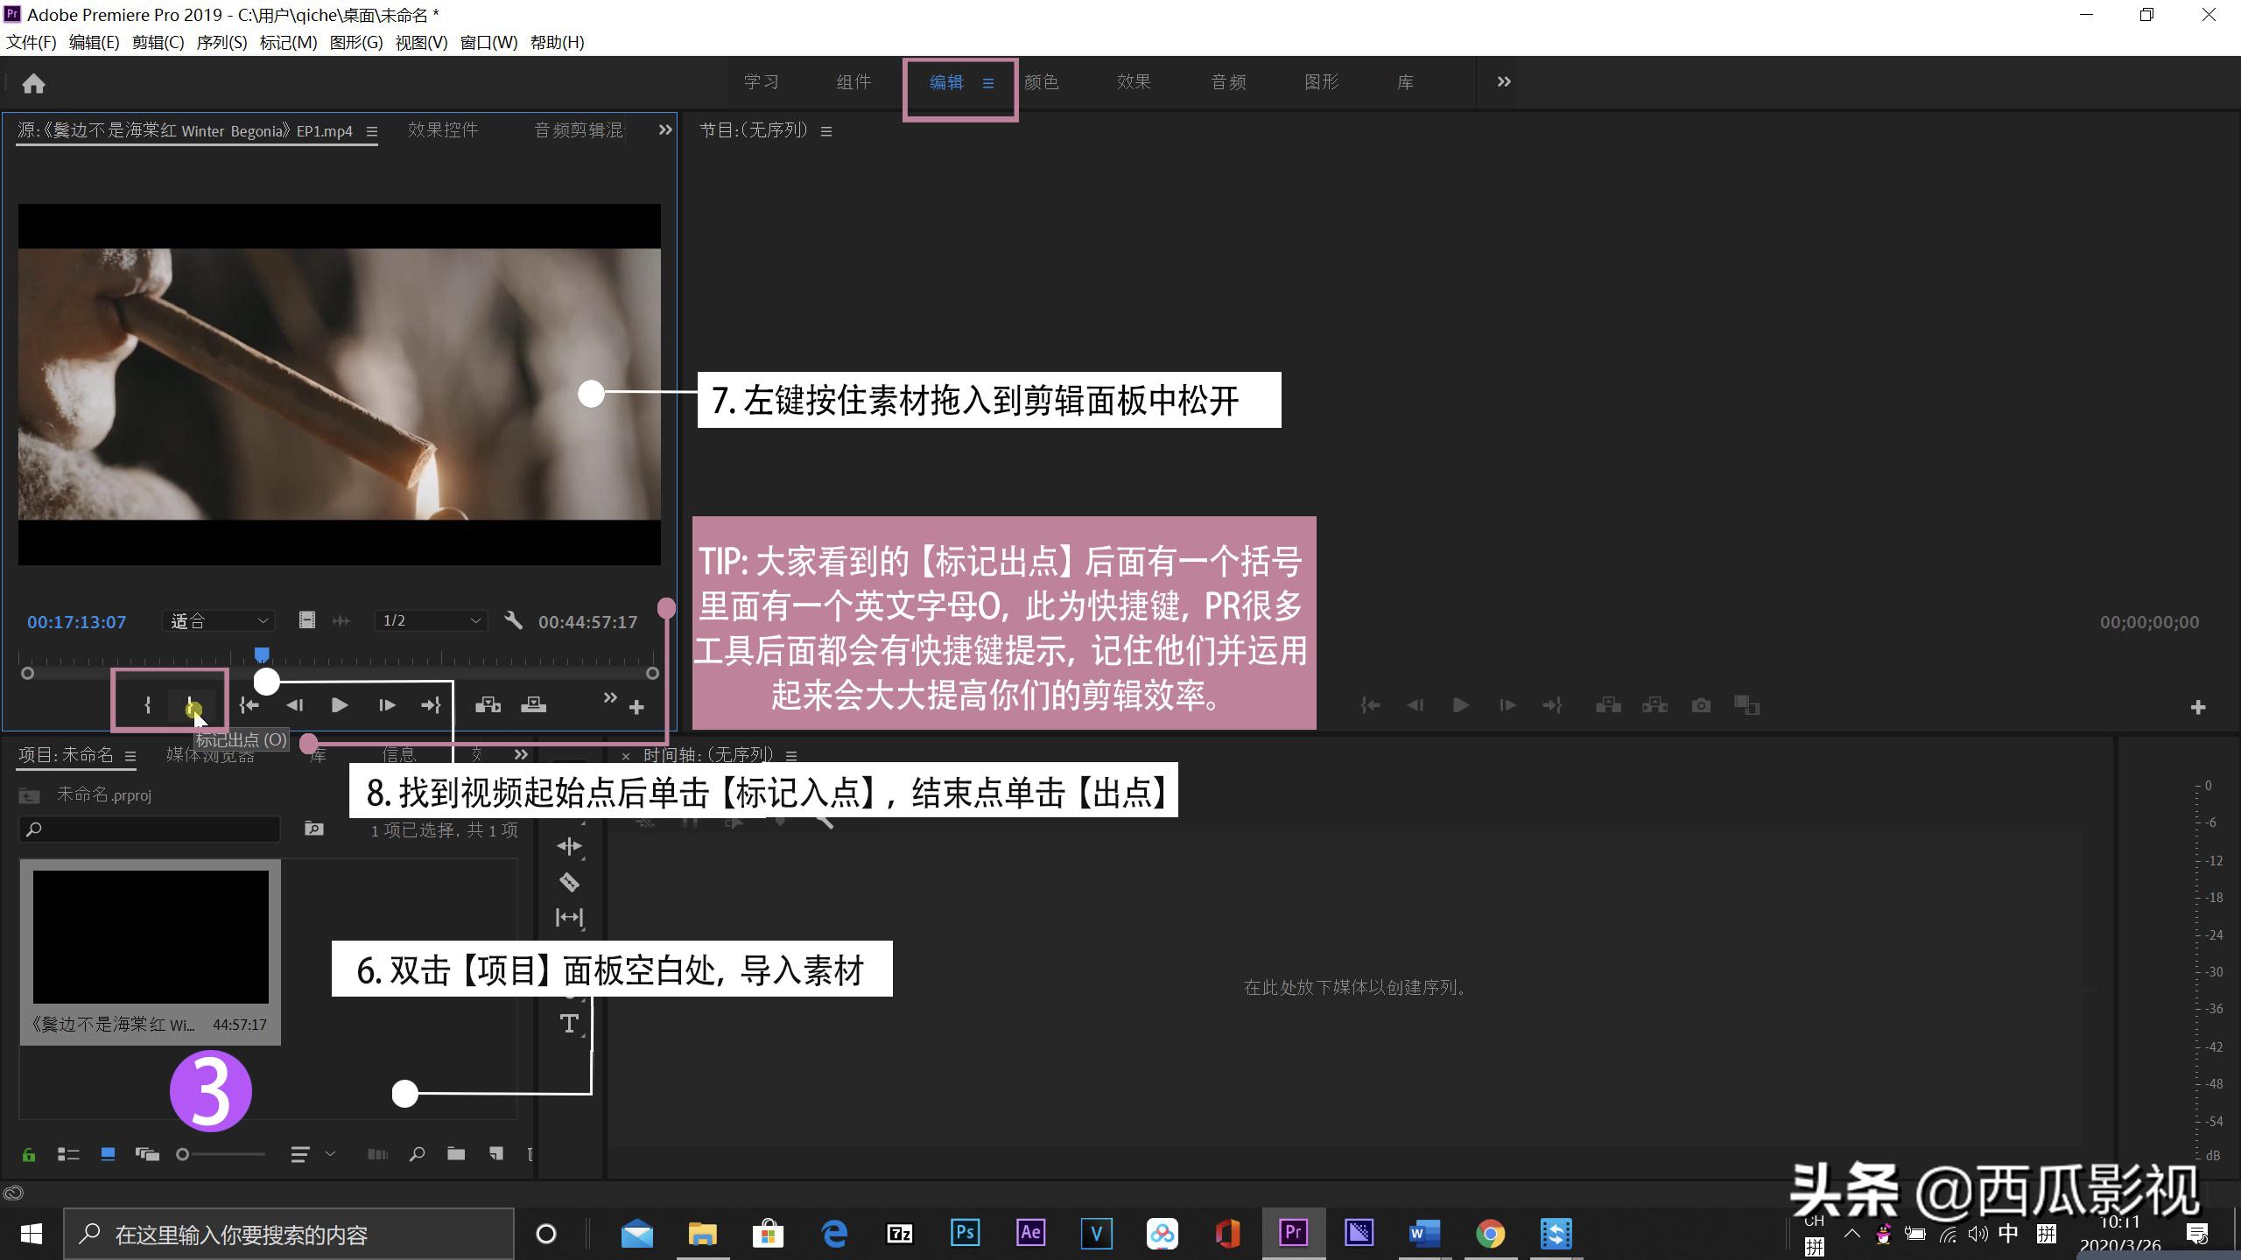Click the Home icon in the top toolbar
Image resolution: width=2241 pixels, height=1260 pixels.
tap(34, 82)
